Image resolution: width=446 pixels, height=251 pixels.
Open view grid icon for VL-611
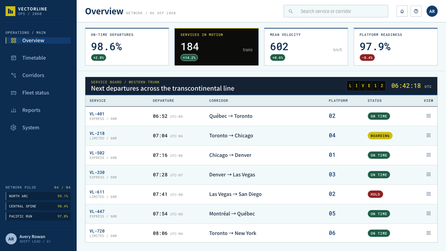pyautogui.click(x=429, y=194)
